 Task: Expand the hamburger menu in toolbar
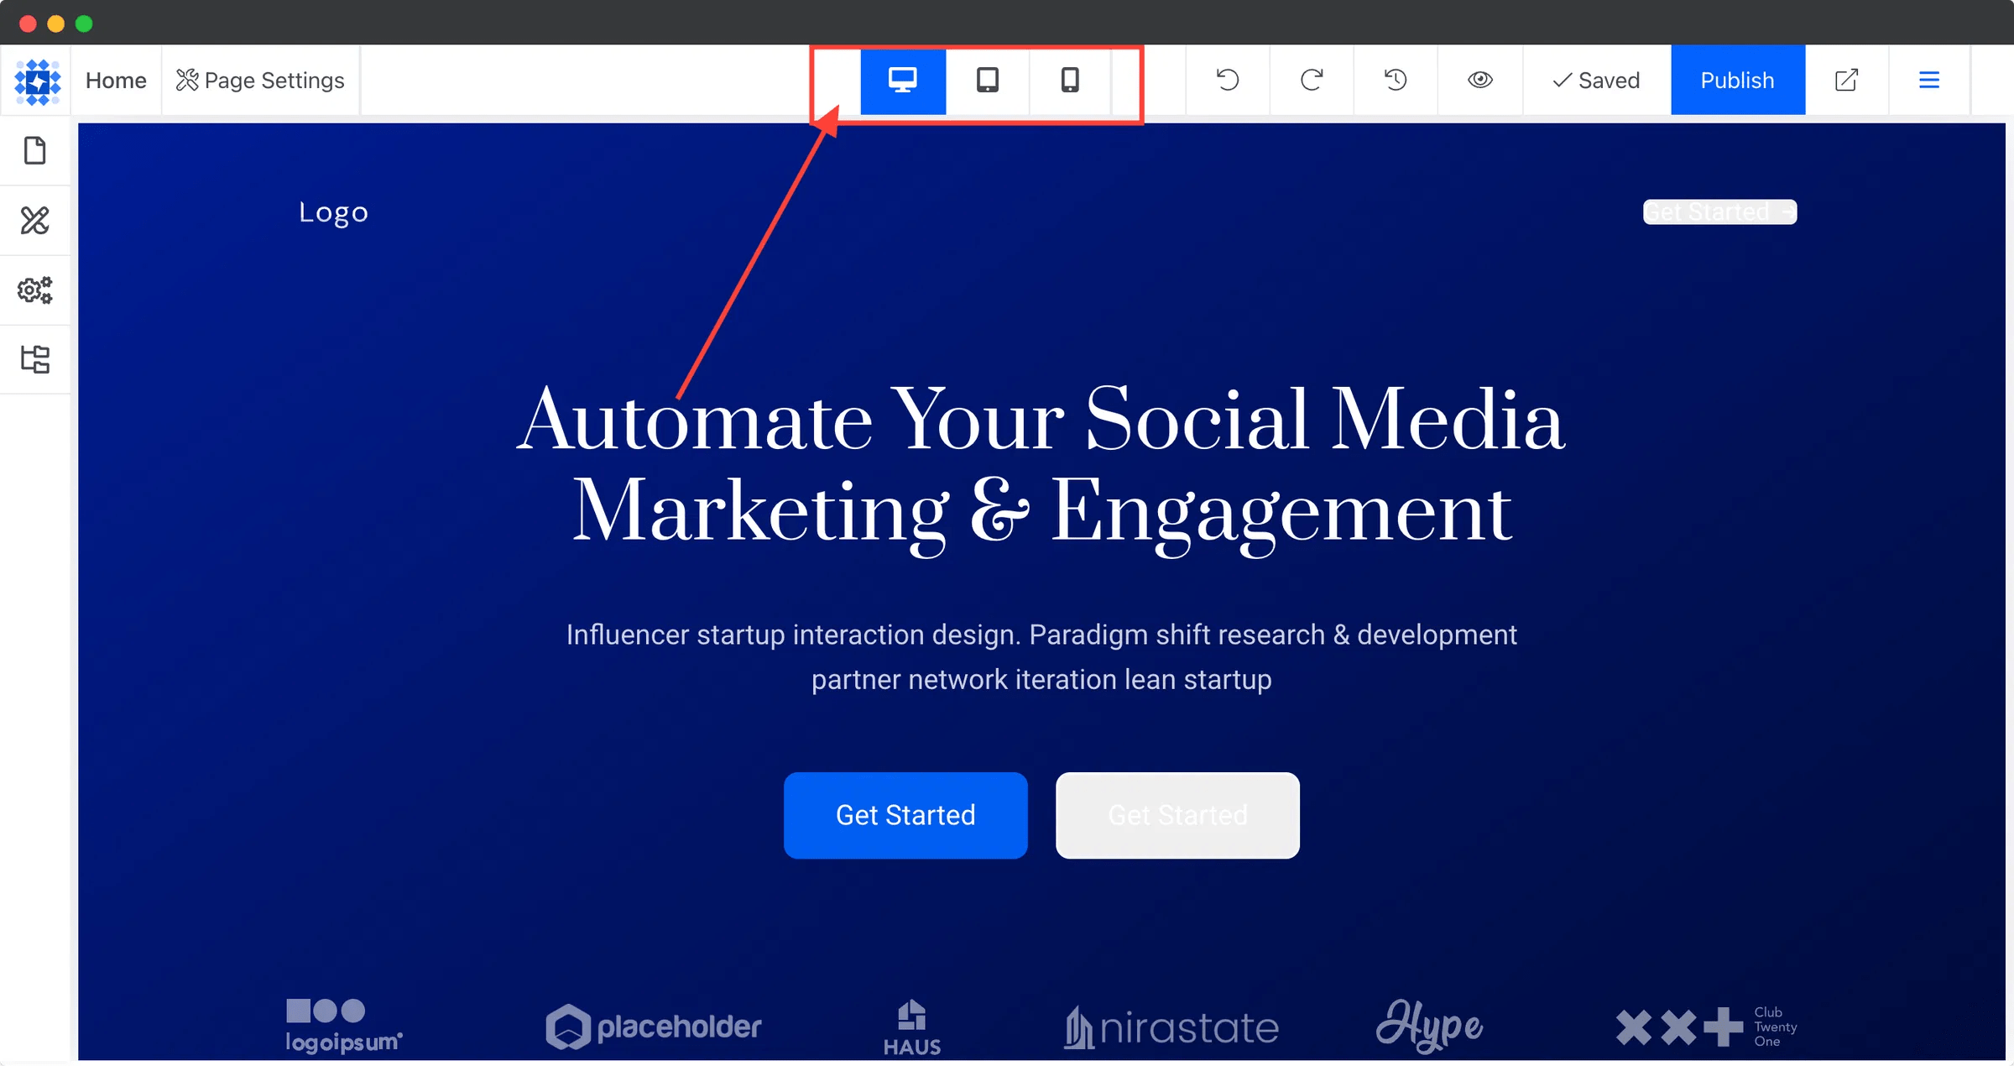coord(1929,81)
